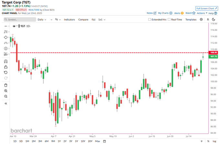Click the Symbol search field
The height and width of the screenshot is (144, 220).
click(20, 19)
